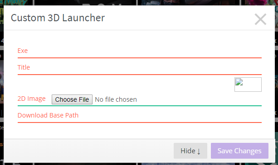278x165 pixels.
Task: Focus the Exe input field
Action: coord(140,51)
